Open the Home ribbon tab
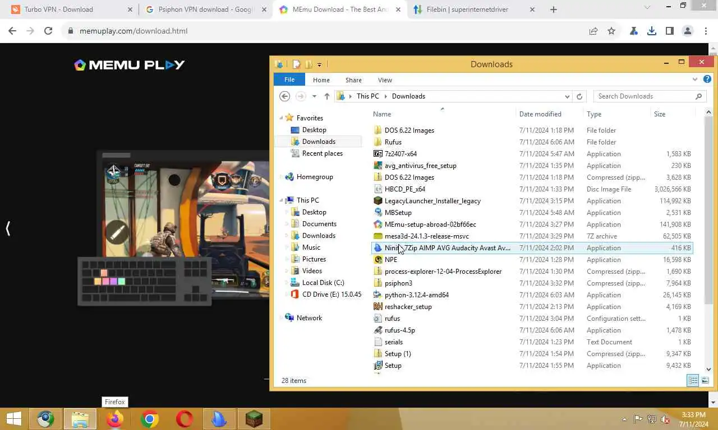The width and height of the screenshot is (718, 430). point(321,80)
